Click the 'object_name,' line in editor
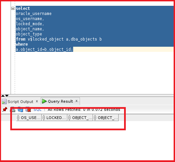The image size is (175, 162). coord(30,29)
